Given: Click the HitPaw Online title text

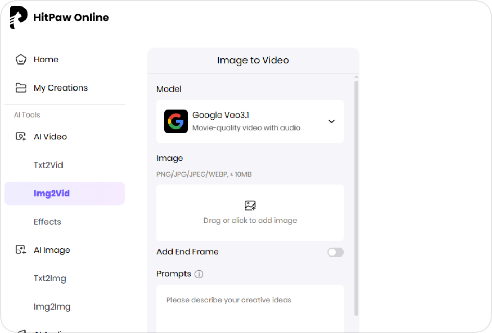Looking at the screenshot, I should click(x=71, y=17).
